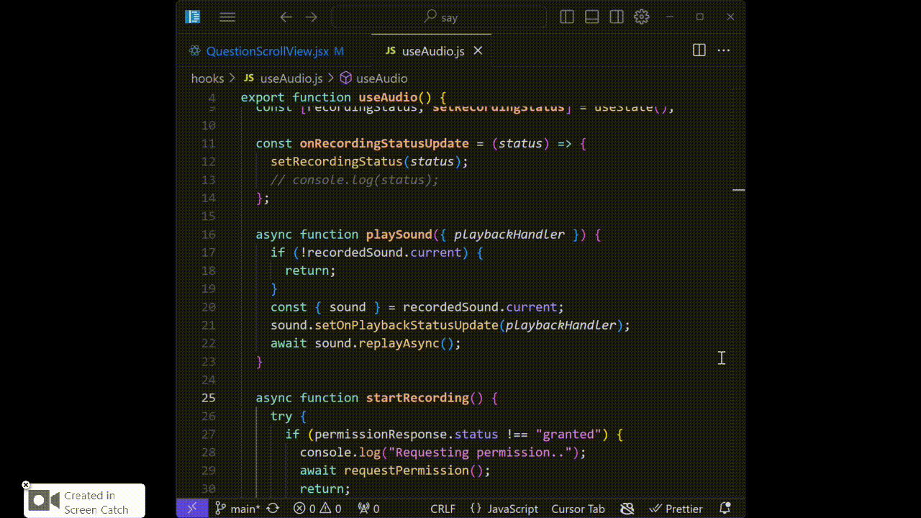Image resolution: width=921 pixels, height=518 pixels.
Task: Go forward with the right arrow
Action: pos(311,17)
